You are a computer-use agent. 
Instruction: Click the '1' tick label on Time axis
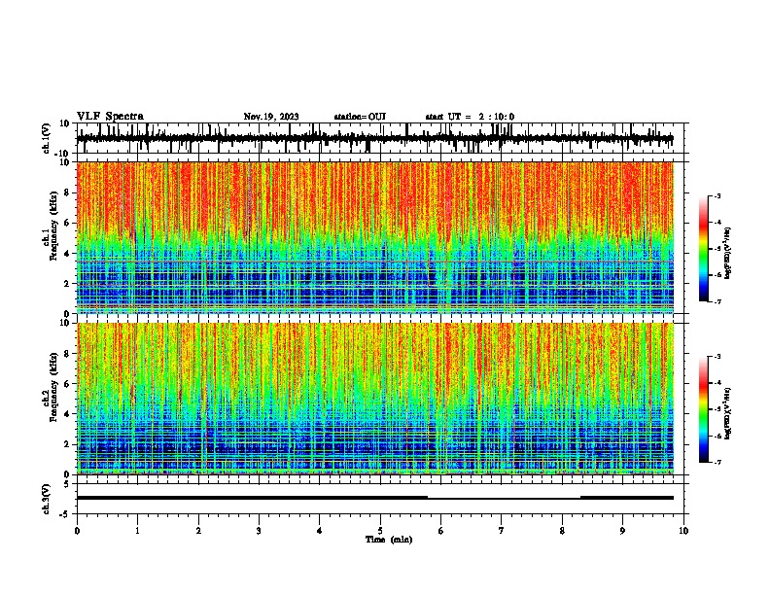137,531
